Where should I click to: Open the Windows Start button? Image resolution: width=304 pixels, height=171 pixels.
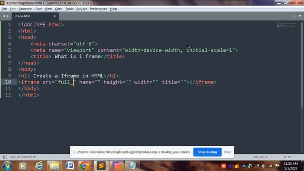pyautogui.click(x=7, y=166)
